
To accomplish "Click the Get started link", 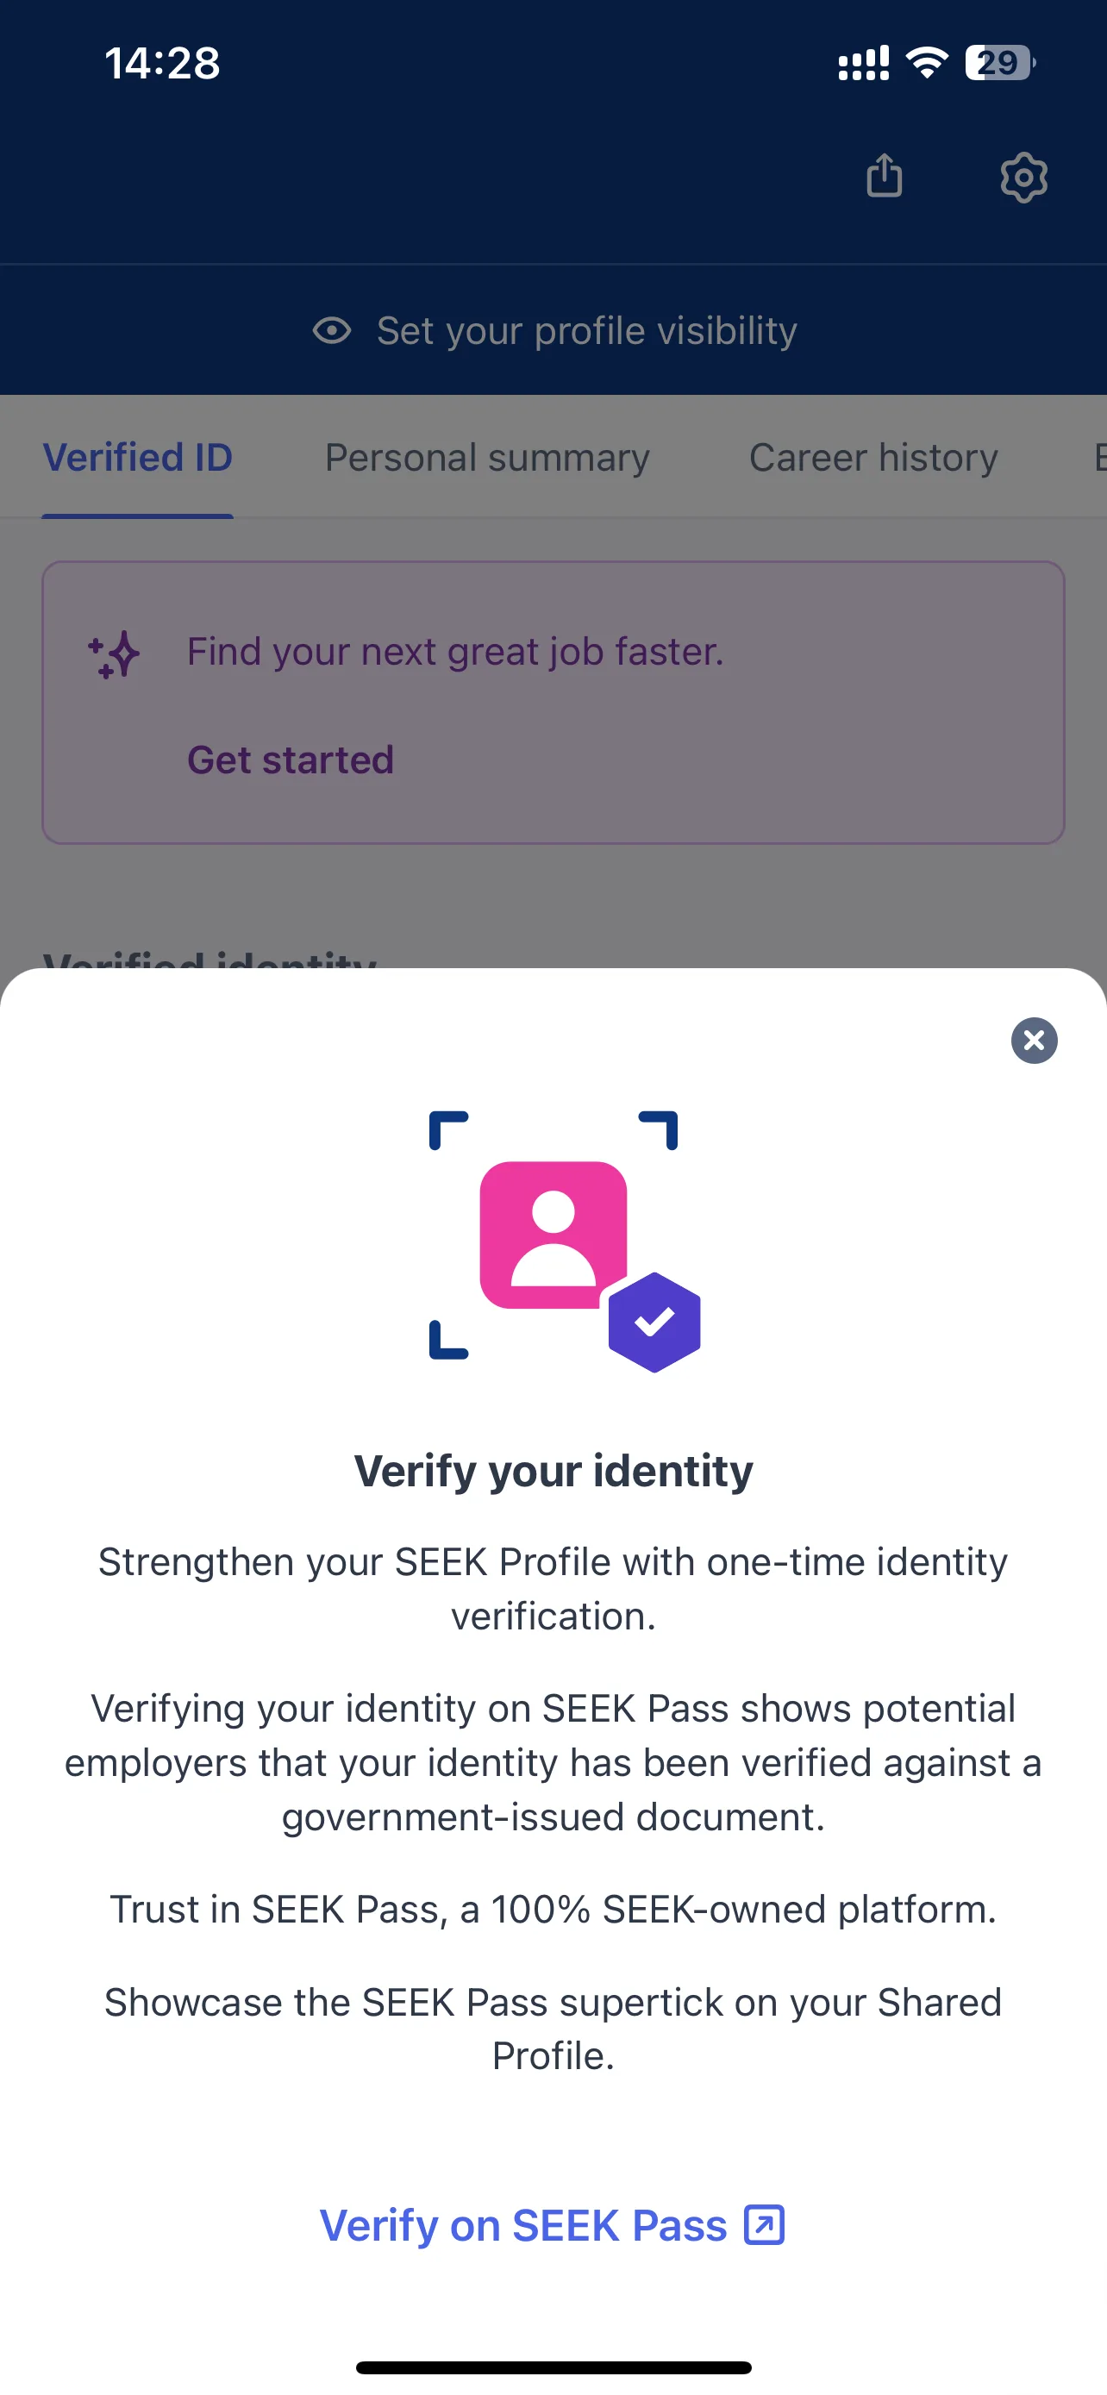I will (x=291, y=760).
